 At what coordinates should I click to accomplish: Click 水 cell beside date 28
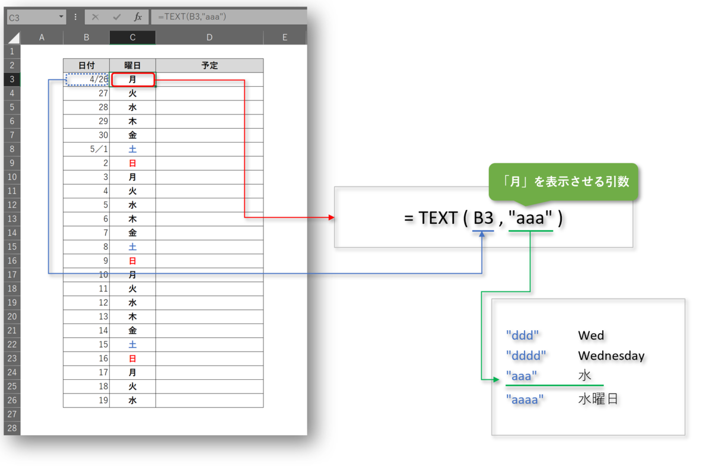(132, 107)
